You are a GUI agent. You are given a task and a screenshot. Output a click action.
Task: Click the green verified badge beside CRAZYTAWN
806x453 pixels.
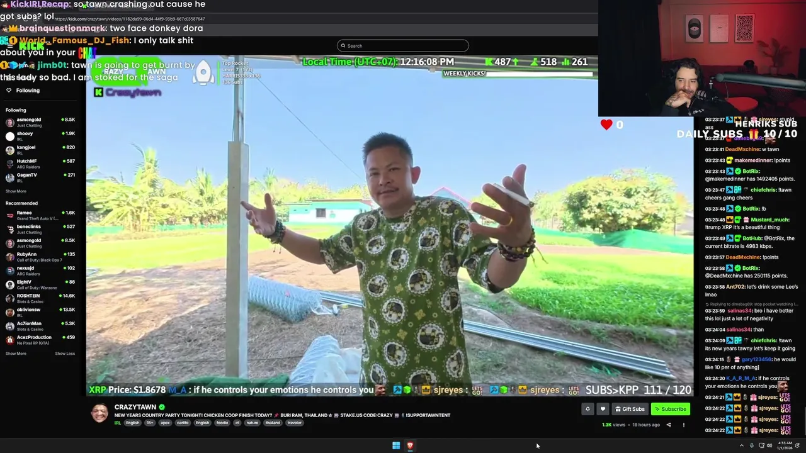pos(162,407)
